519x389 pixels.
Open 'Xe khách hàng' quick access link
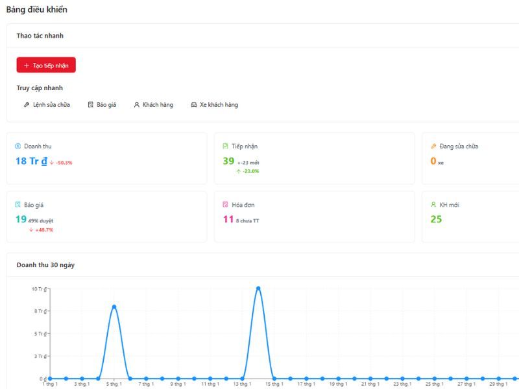click(219, 105)
